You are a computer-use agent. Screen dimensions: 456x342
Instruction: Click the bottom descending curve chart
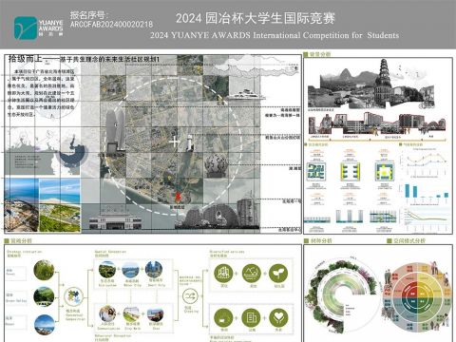(426, 219)
